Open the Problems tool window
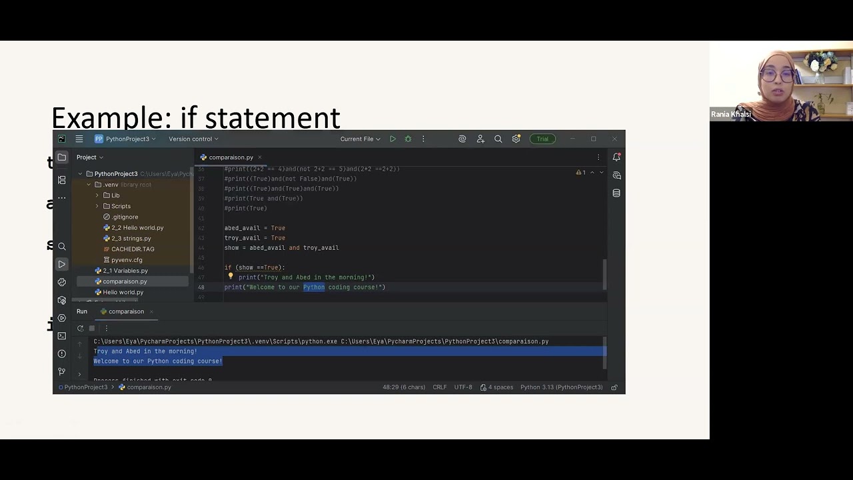 [x=62, y=354]
